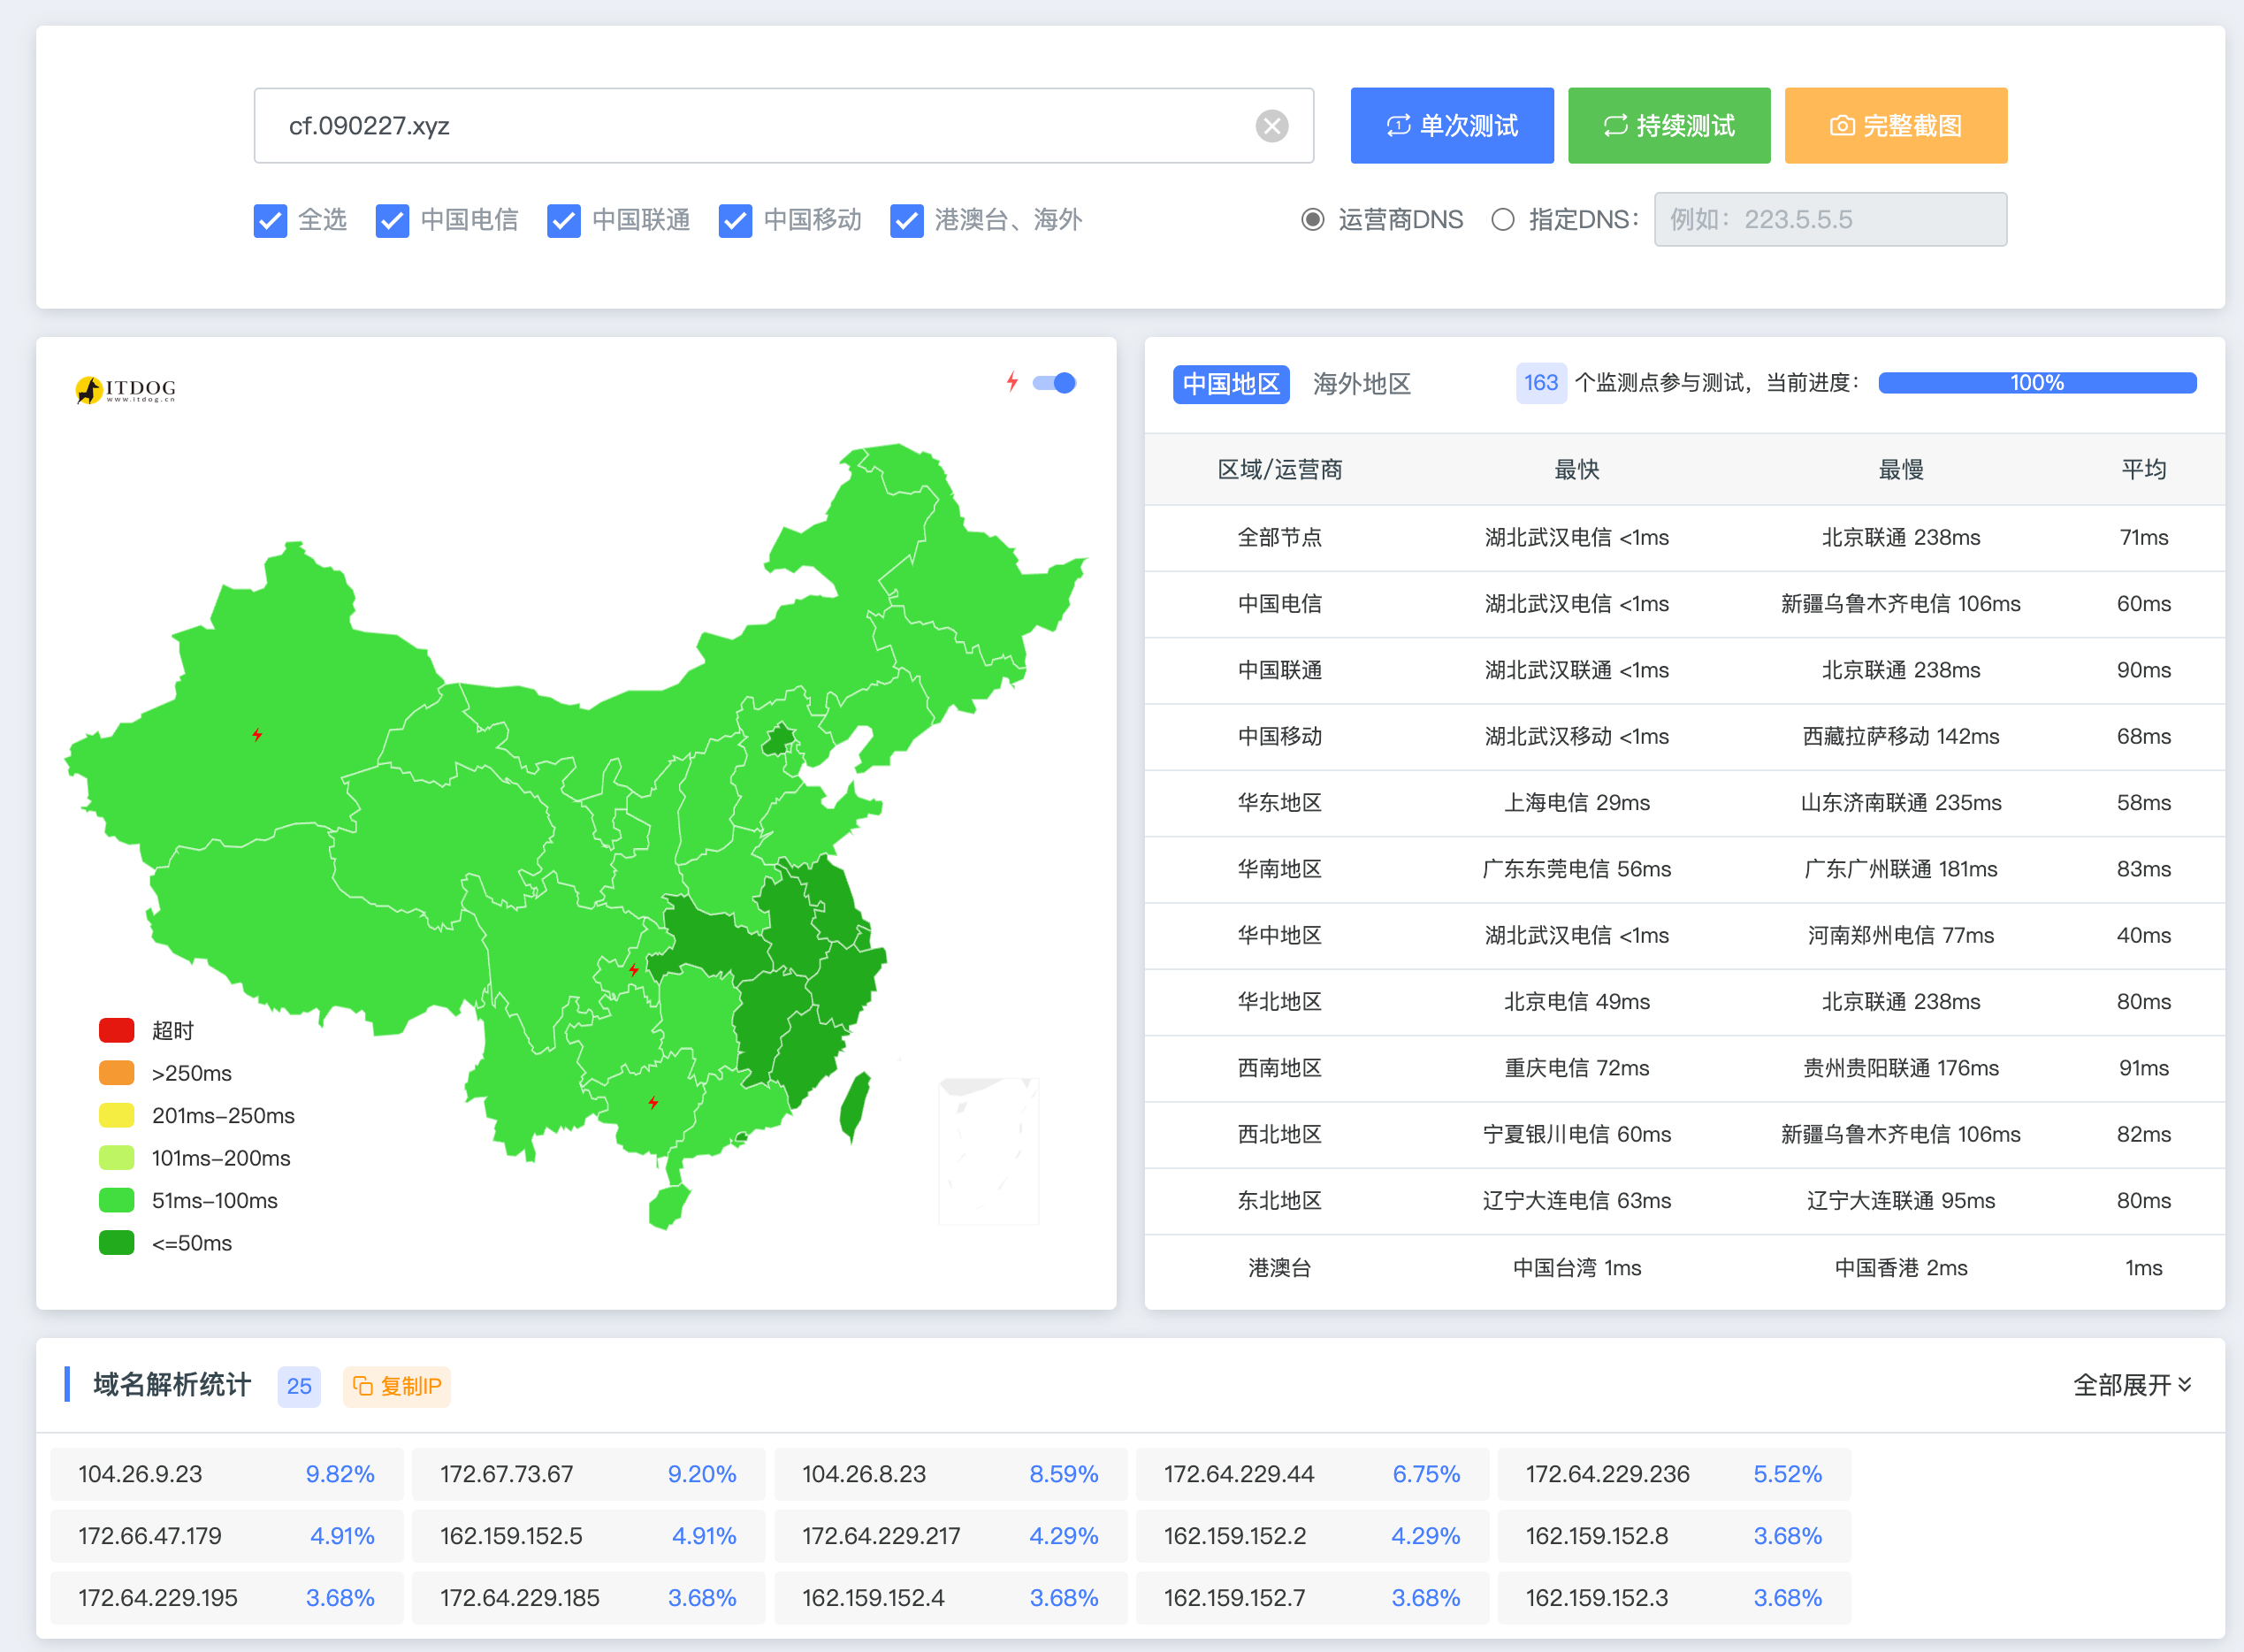Click the orange >250ms legend swatch

pos(117,1073)
